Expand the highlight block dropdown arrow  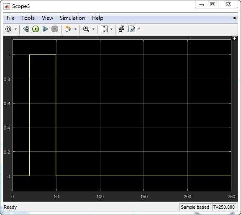click(75, 29)
